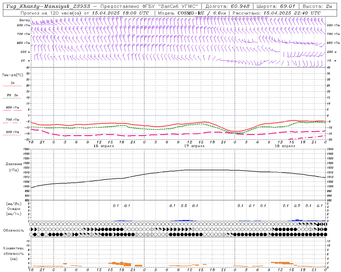The height and width of the screenshot is (272, 341).
Task: Click the 'Высота: 2м' header text
Action: (x=317, y=6)
